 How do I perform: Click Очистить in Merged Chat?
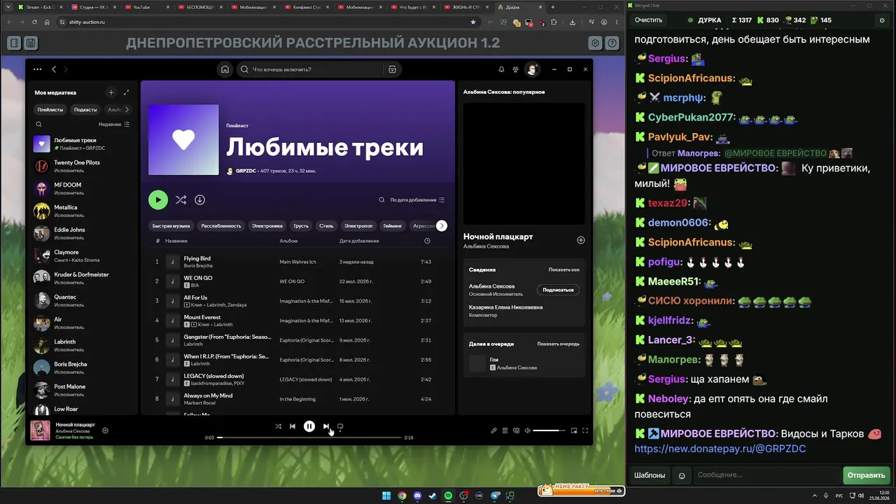pyautogui.click(x=648, y=20)
